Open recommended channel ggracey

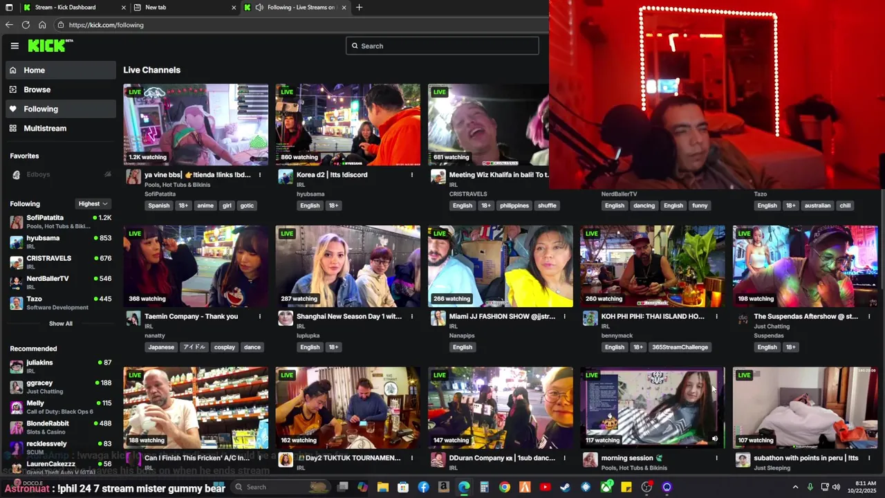(x=61, y=386)
